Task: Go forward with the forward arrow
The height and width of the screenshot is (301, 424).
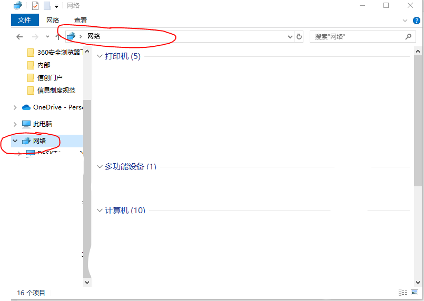Action: [x=35, y=36]
